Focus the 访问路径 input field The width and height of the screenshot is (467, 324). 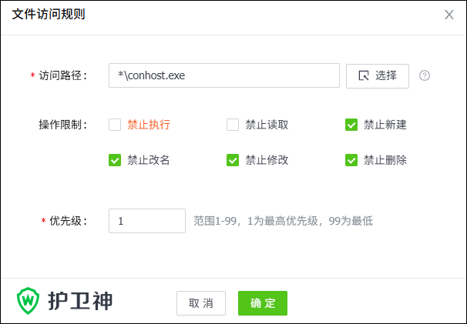[224, 75]
